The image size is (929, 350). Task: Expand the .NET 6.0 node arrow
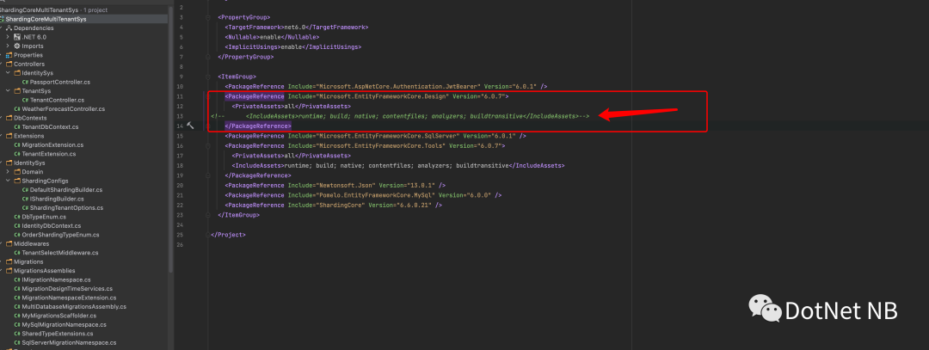coord(8,37)
